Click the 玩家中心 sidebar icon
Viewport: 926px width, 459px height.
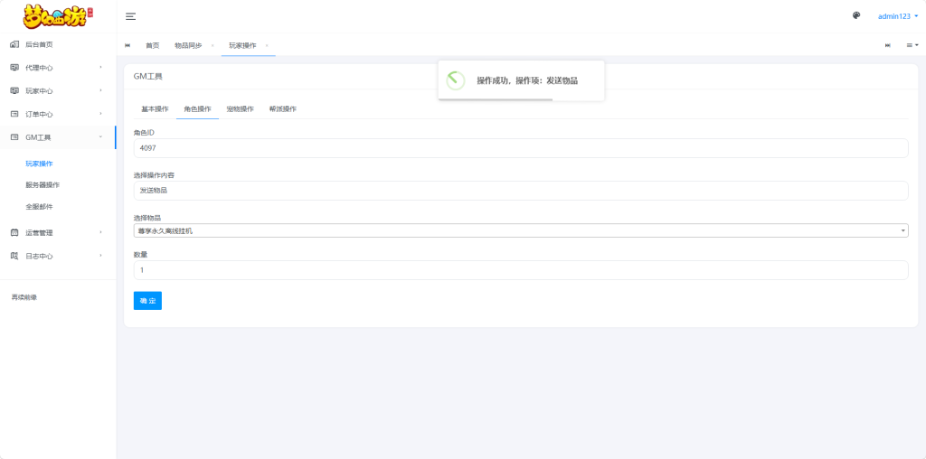(14, 91)
